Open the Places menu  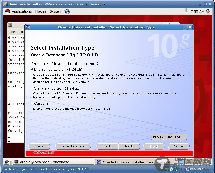click(41, 11)
